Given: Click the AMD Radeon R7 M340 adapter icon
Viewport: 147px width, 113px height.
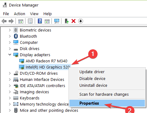Looking at the screenshot, I should pos(22,61).
